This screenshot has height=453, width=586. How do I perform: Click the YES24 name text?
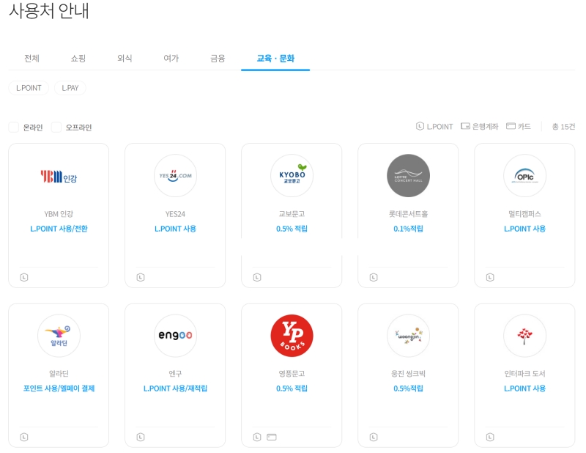pos(175,214)
